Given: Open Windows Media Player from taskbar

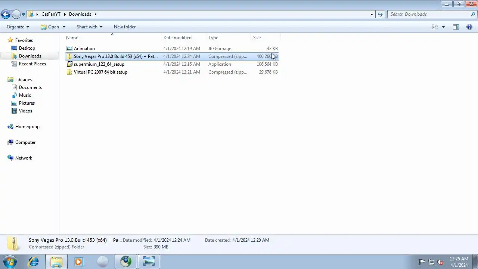Looking at the screenshot, I should click(x=79, y=262).
